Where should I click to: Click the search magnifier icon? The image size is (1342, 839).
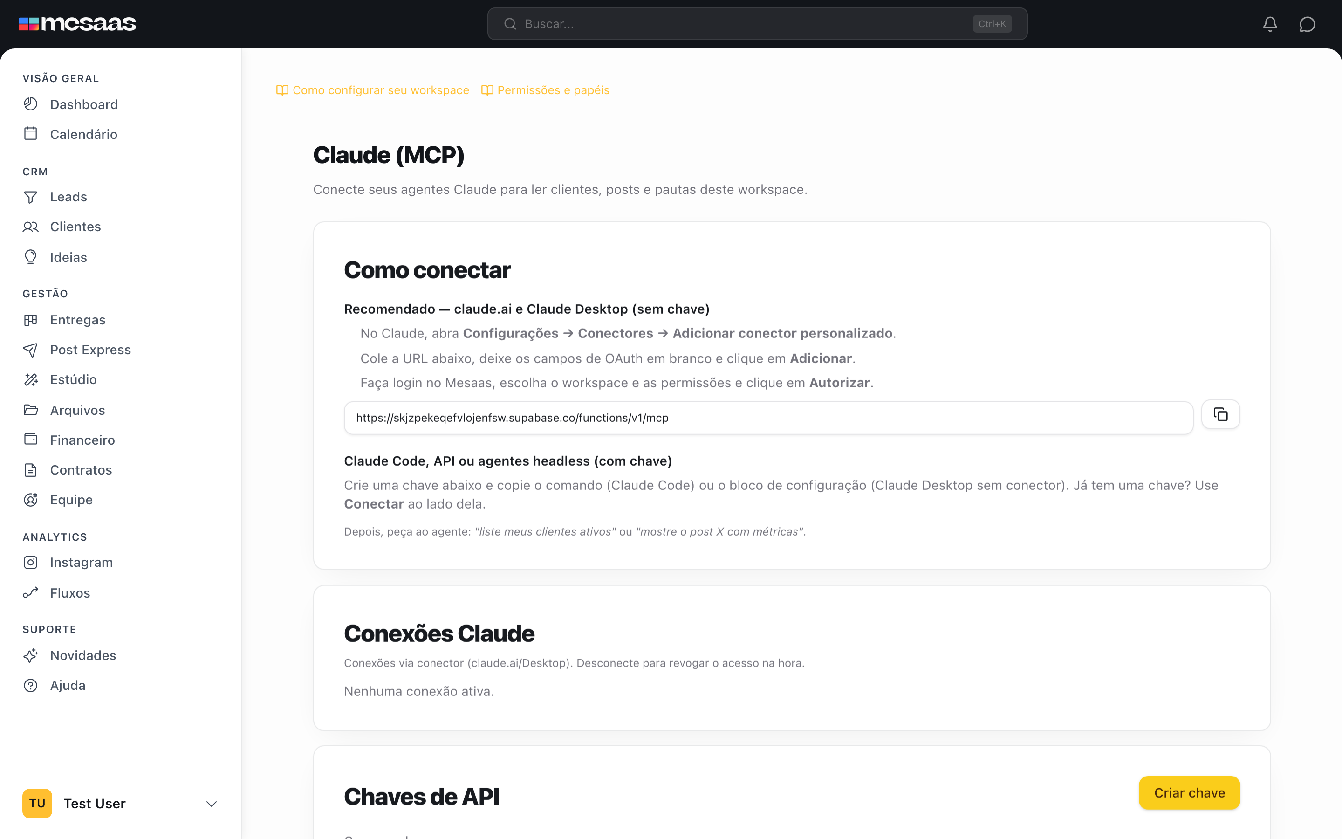(510, 24)
